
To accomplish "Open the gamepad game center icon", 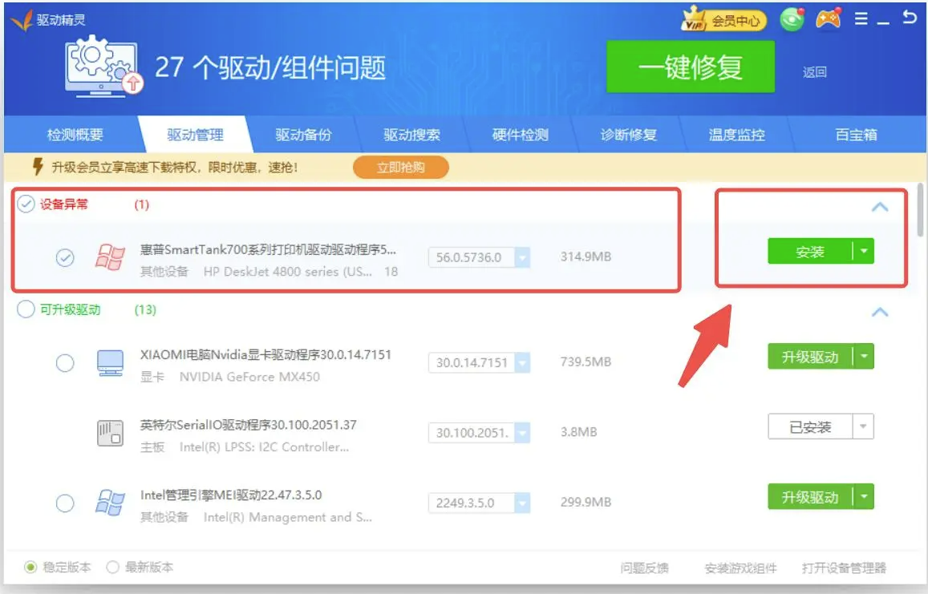I will tap(827, 19).
